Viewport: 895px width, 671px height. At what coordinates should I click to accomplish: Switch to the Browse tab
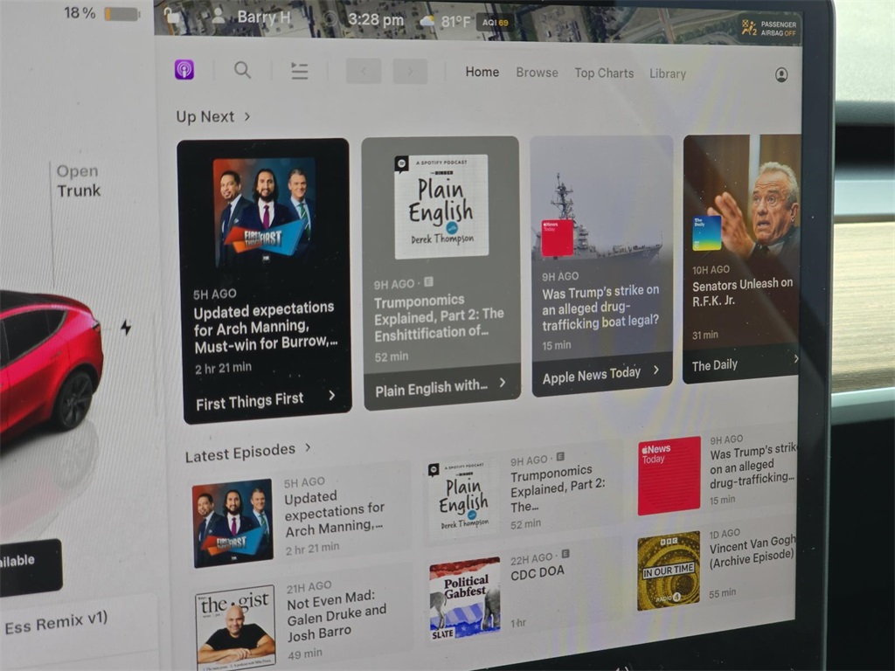(538, 73)
